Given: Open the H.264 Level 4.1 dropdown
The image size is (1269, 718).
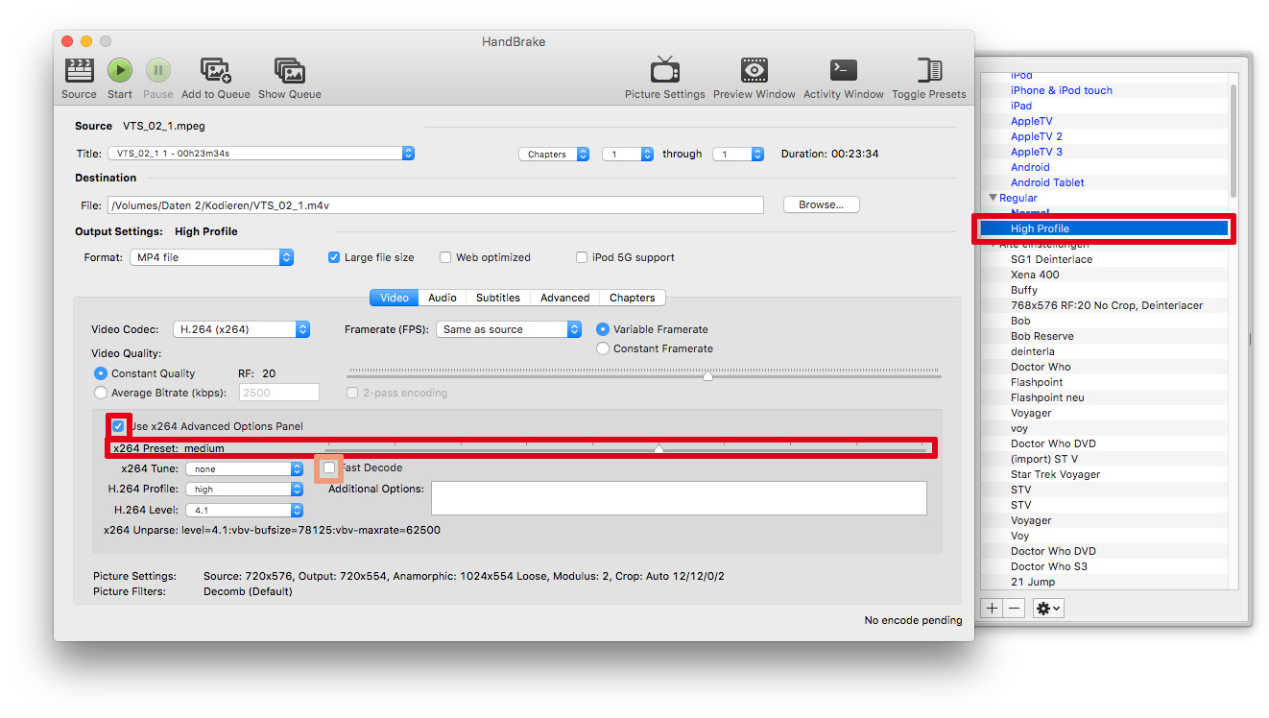Looking at the screenshot, I should [x=244, y=511].
